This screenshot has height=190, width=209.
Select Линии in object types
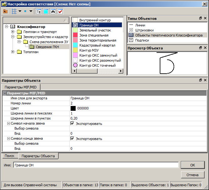coord(140,25)
